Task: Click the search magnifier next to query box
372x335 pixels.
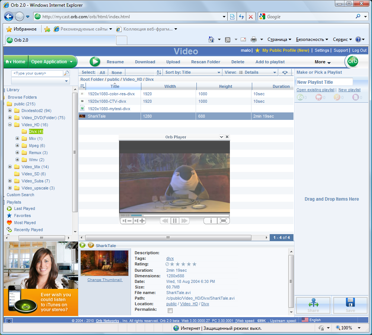Action: tap(67, 73)
